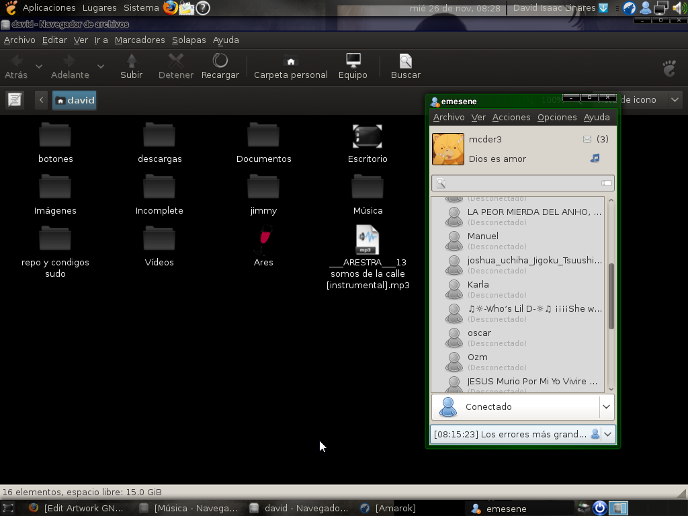
Task: Select the Incomplete folder
Action: [159, 196]
